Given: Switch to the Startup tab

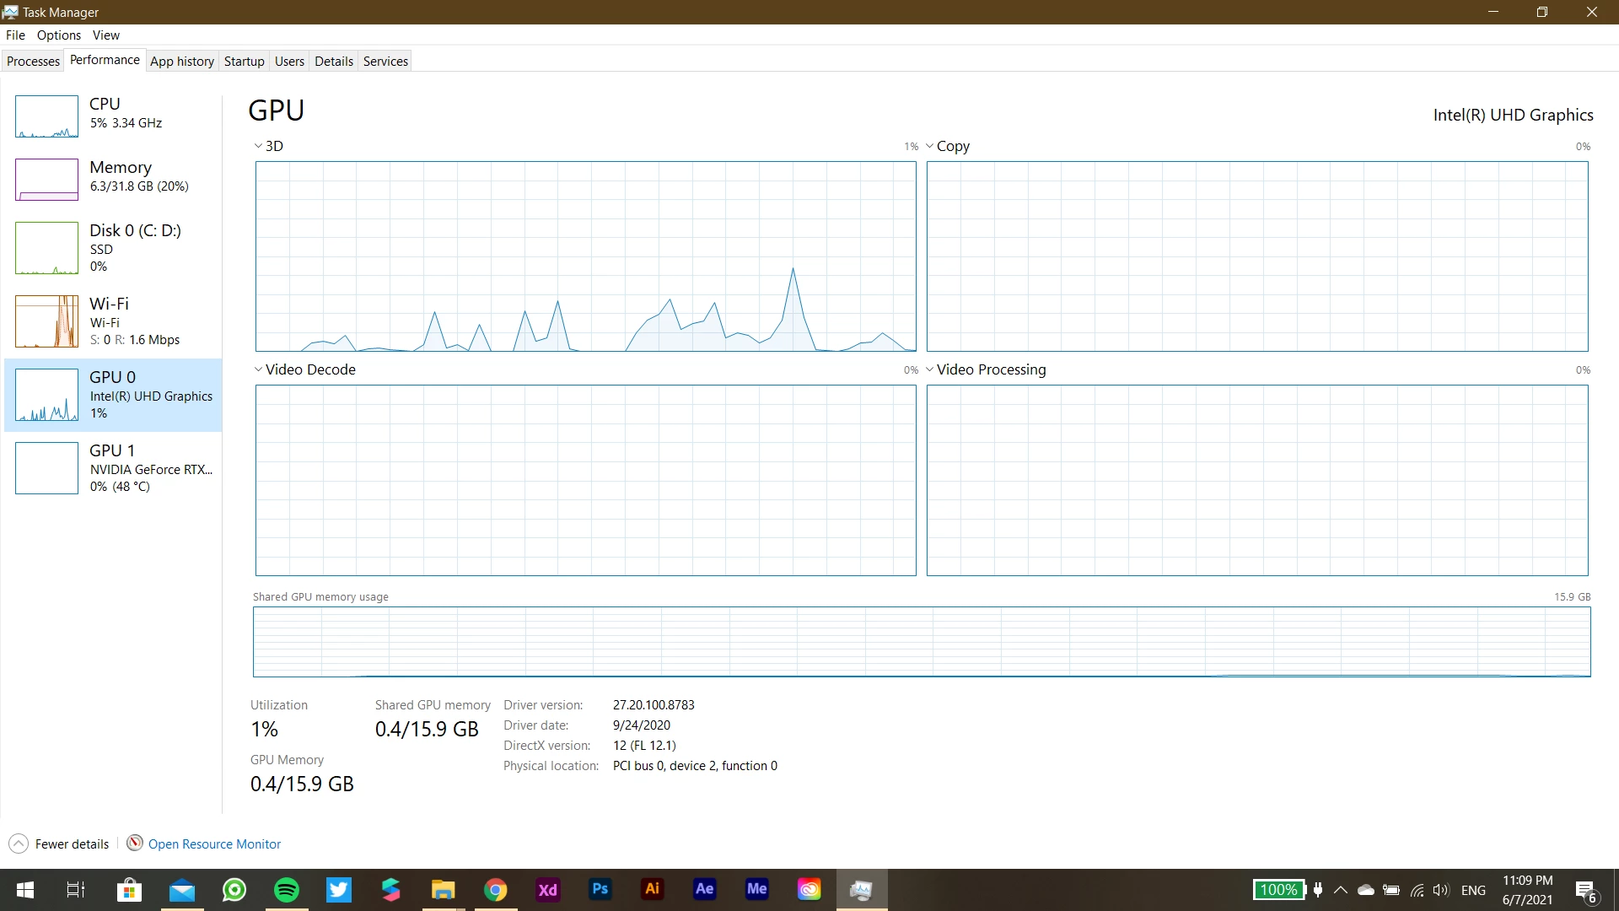Looking at the screenshot, I should 244,61.
